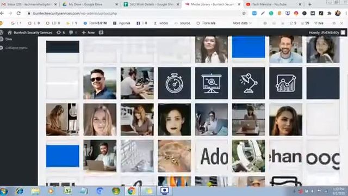Image resolution: width=348 pixels, height=196 pixels.
Task: Reload the current page
Action: point(18,13)
